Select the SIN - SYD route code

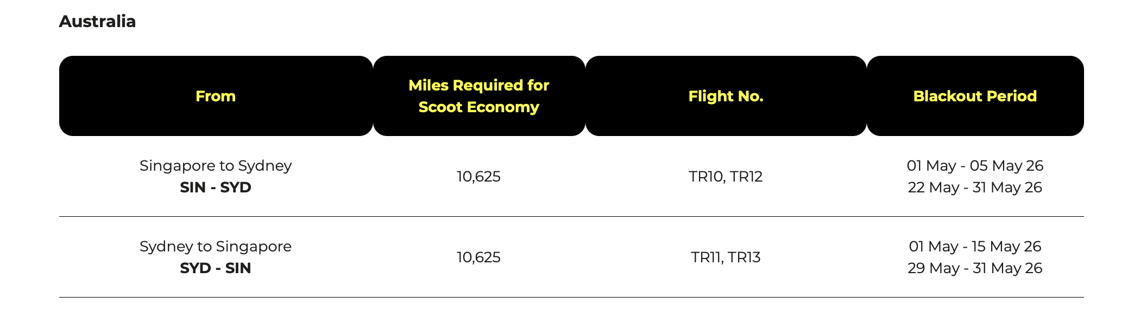pos(216,188)
